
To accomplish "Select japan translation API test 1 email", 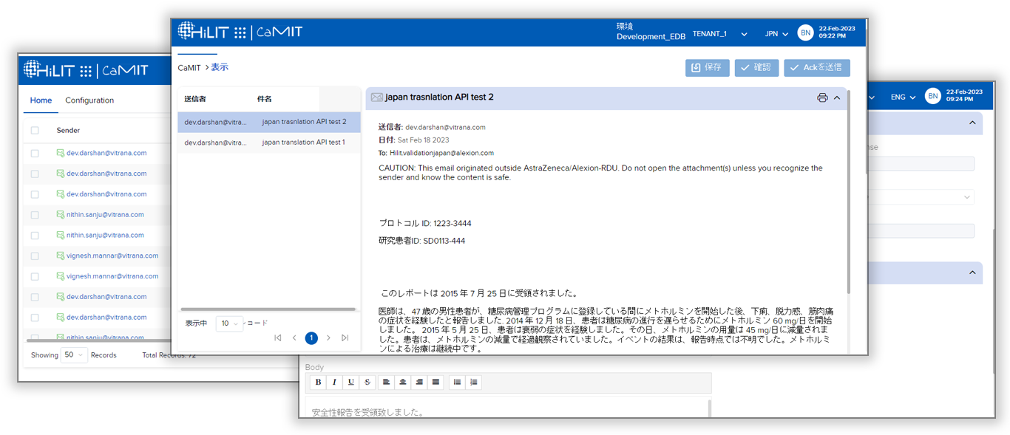I will pyautogui.click(x=268, y=143).
